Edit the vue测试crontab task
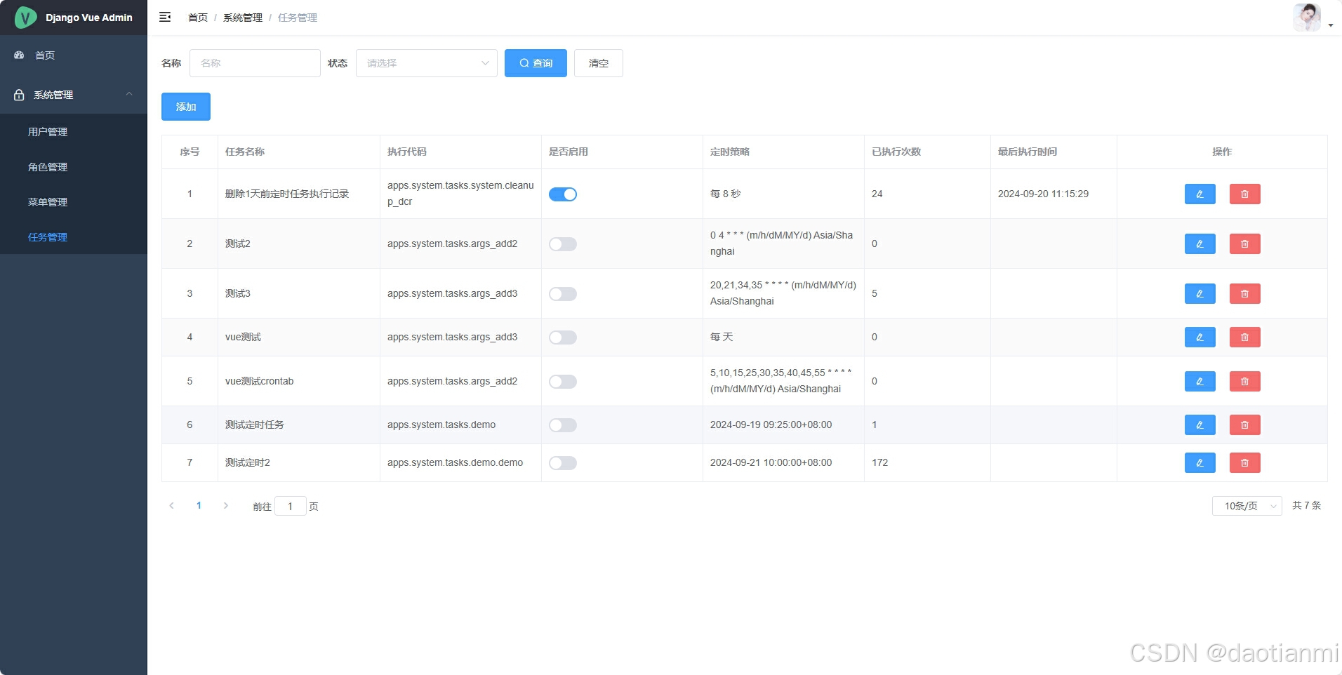 pyautogui.click(x=1200, y=381)
